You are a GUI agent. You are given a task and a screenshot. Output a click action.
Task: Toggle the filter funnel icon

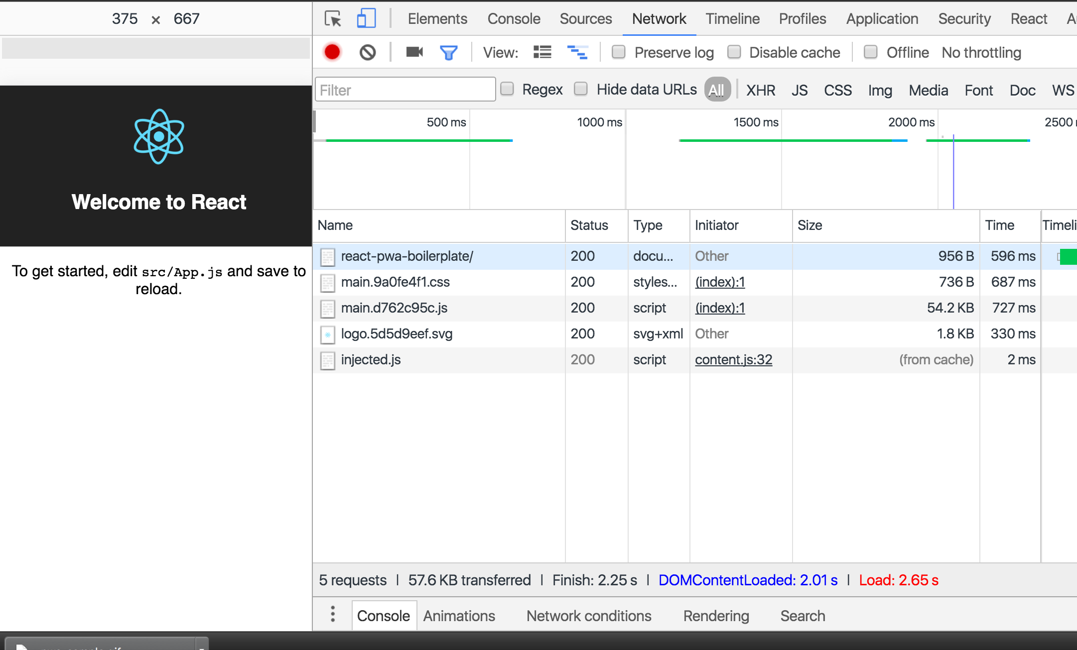[448, 52]
